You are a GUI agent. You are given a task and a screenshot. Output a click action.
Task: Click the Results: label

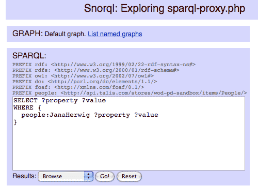click(24, 176)
